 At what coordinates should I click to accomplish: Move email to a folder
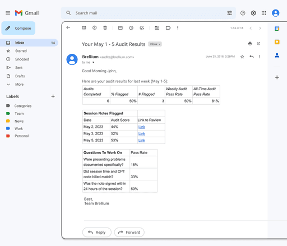pyautogui.click(x=157, y=28)
